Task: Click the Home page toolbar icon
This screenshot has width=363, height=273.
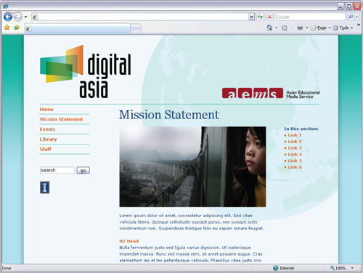Action: [269, 28]
